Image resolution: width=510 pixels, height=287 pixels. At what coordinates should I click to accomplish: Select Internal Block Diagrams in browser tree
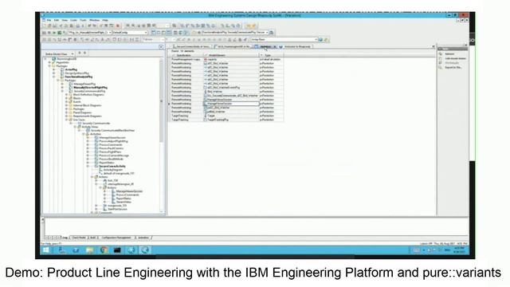point(87,105)
